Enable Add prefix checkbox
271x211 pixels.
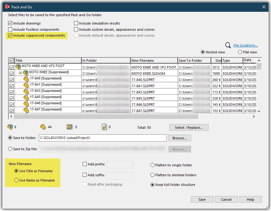[85, 164]
